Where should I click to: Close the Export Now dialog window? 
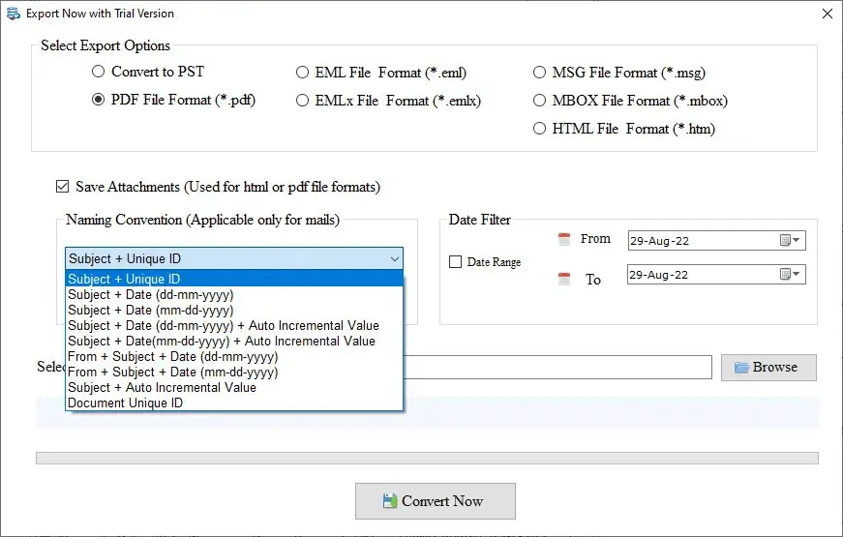click(x=828, y=14)
